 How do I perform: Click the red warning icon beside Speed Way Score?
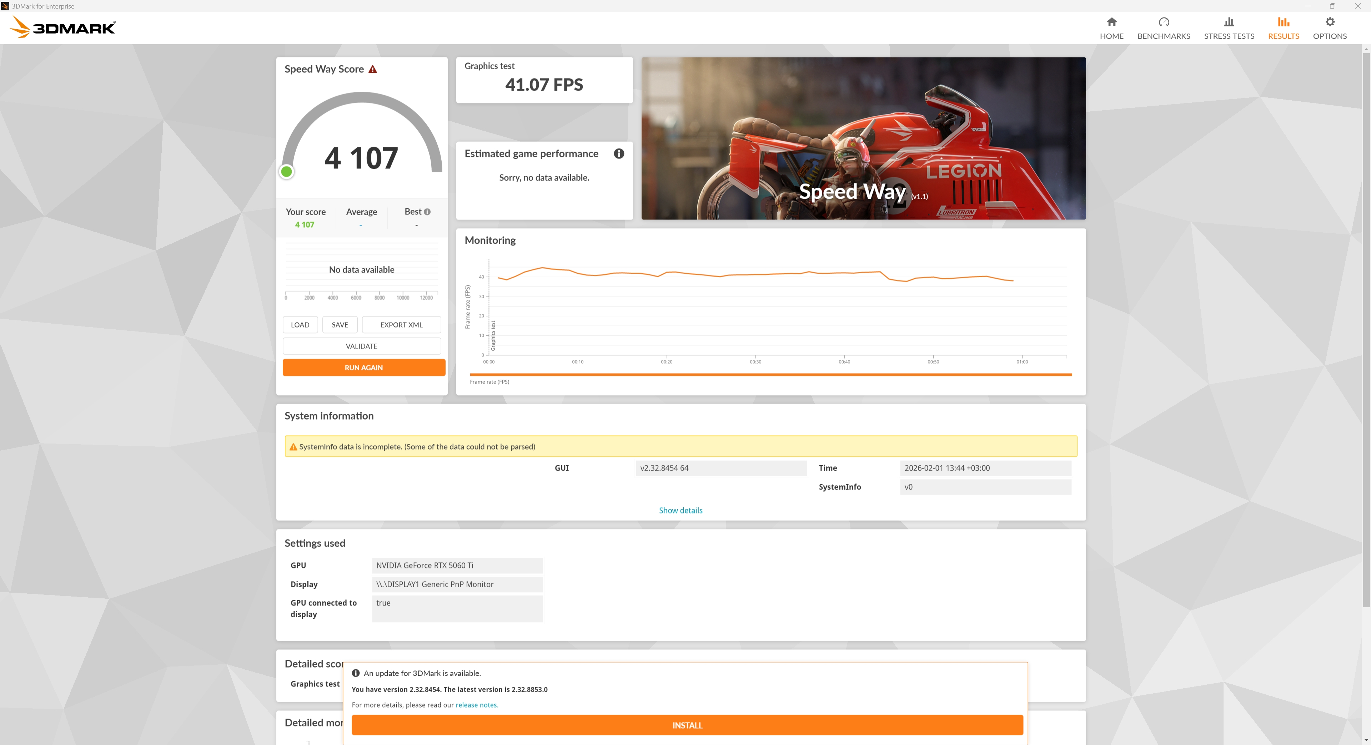coord(372,69)
